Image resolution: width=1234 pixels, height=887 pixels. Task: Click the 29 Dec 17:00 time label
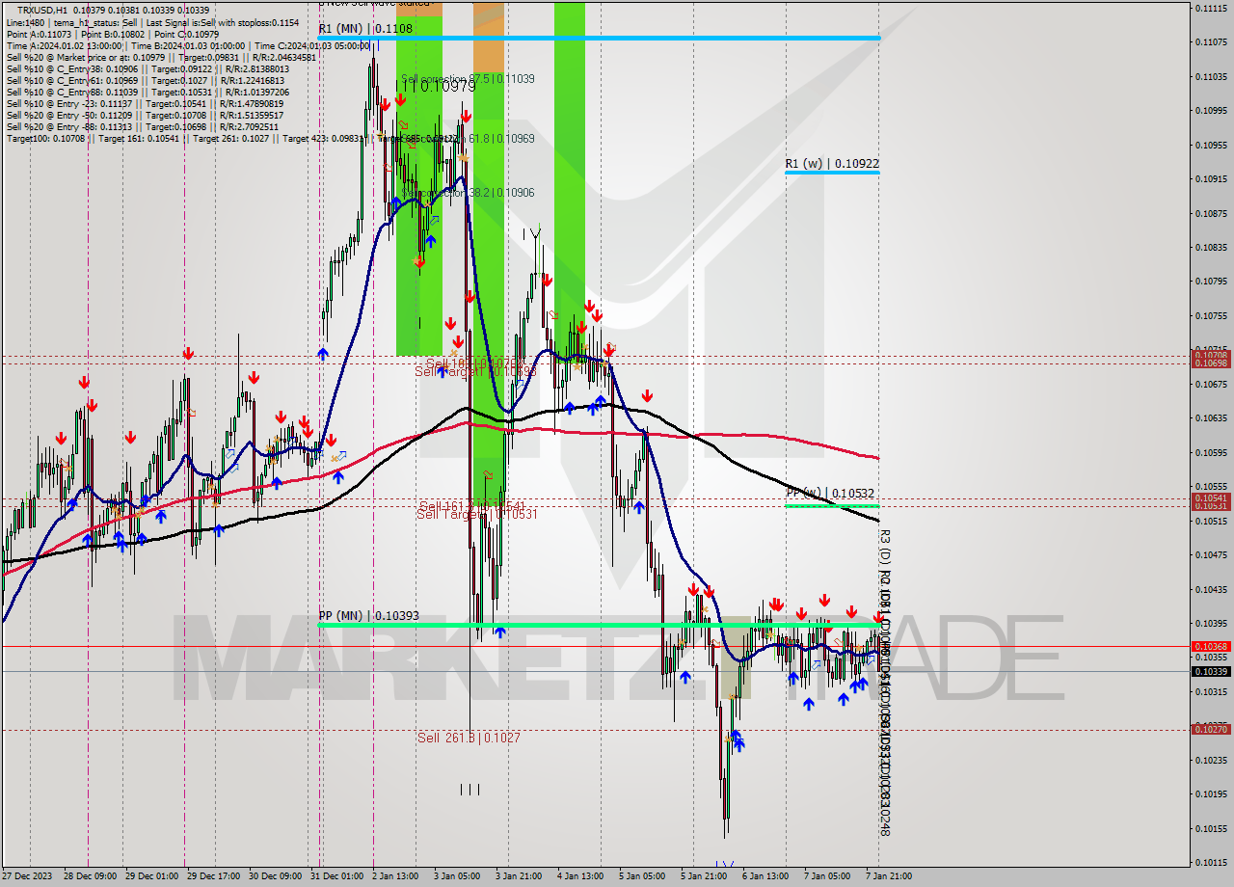coord(215,876)
